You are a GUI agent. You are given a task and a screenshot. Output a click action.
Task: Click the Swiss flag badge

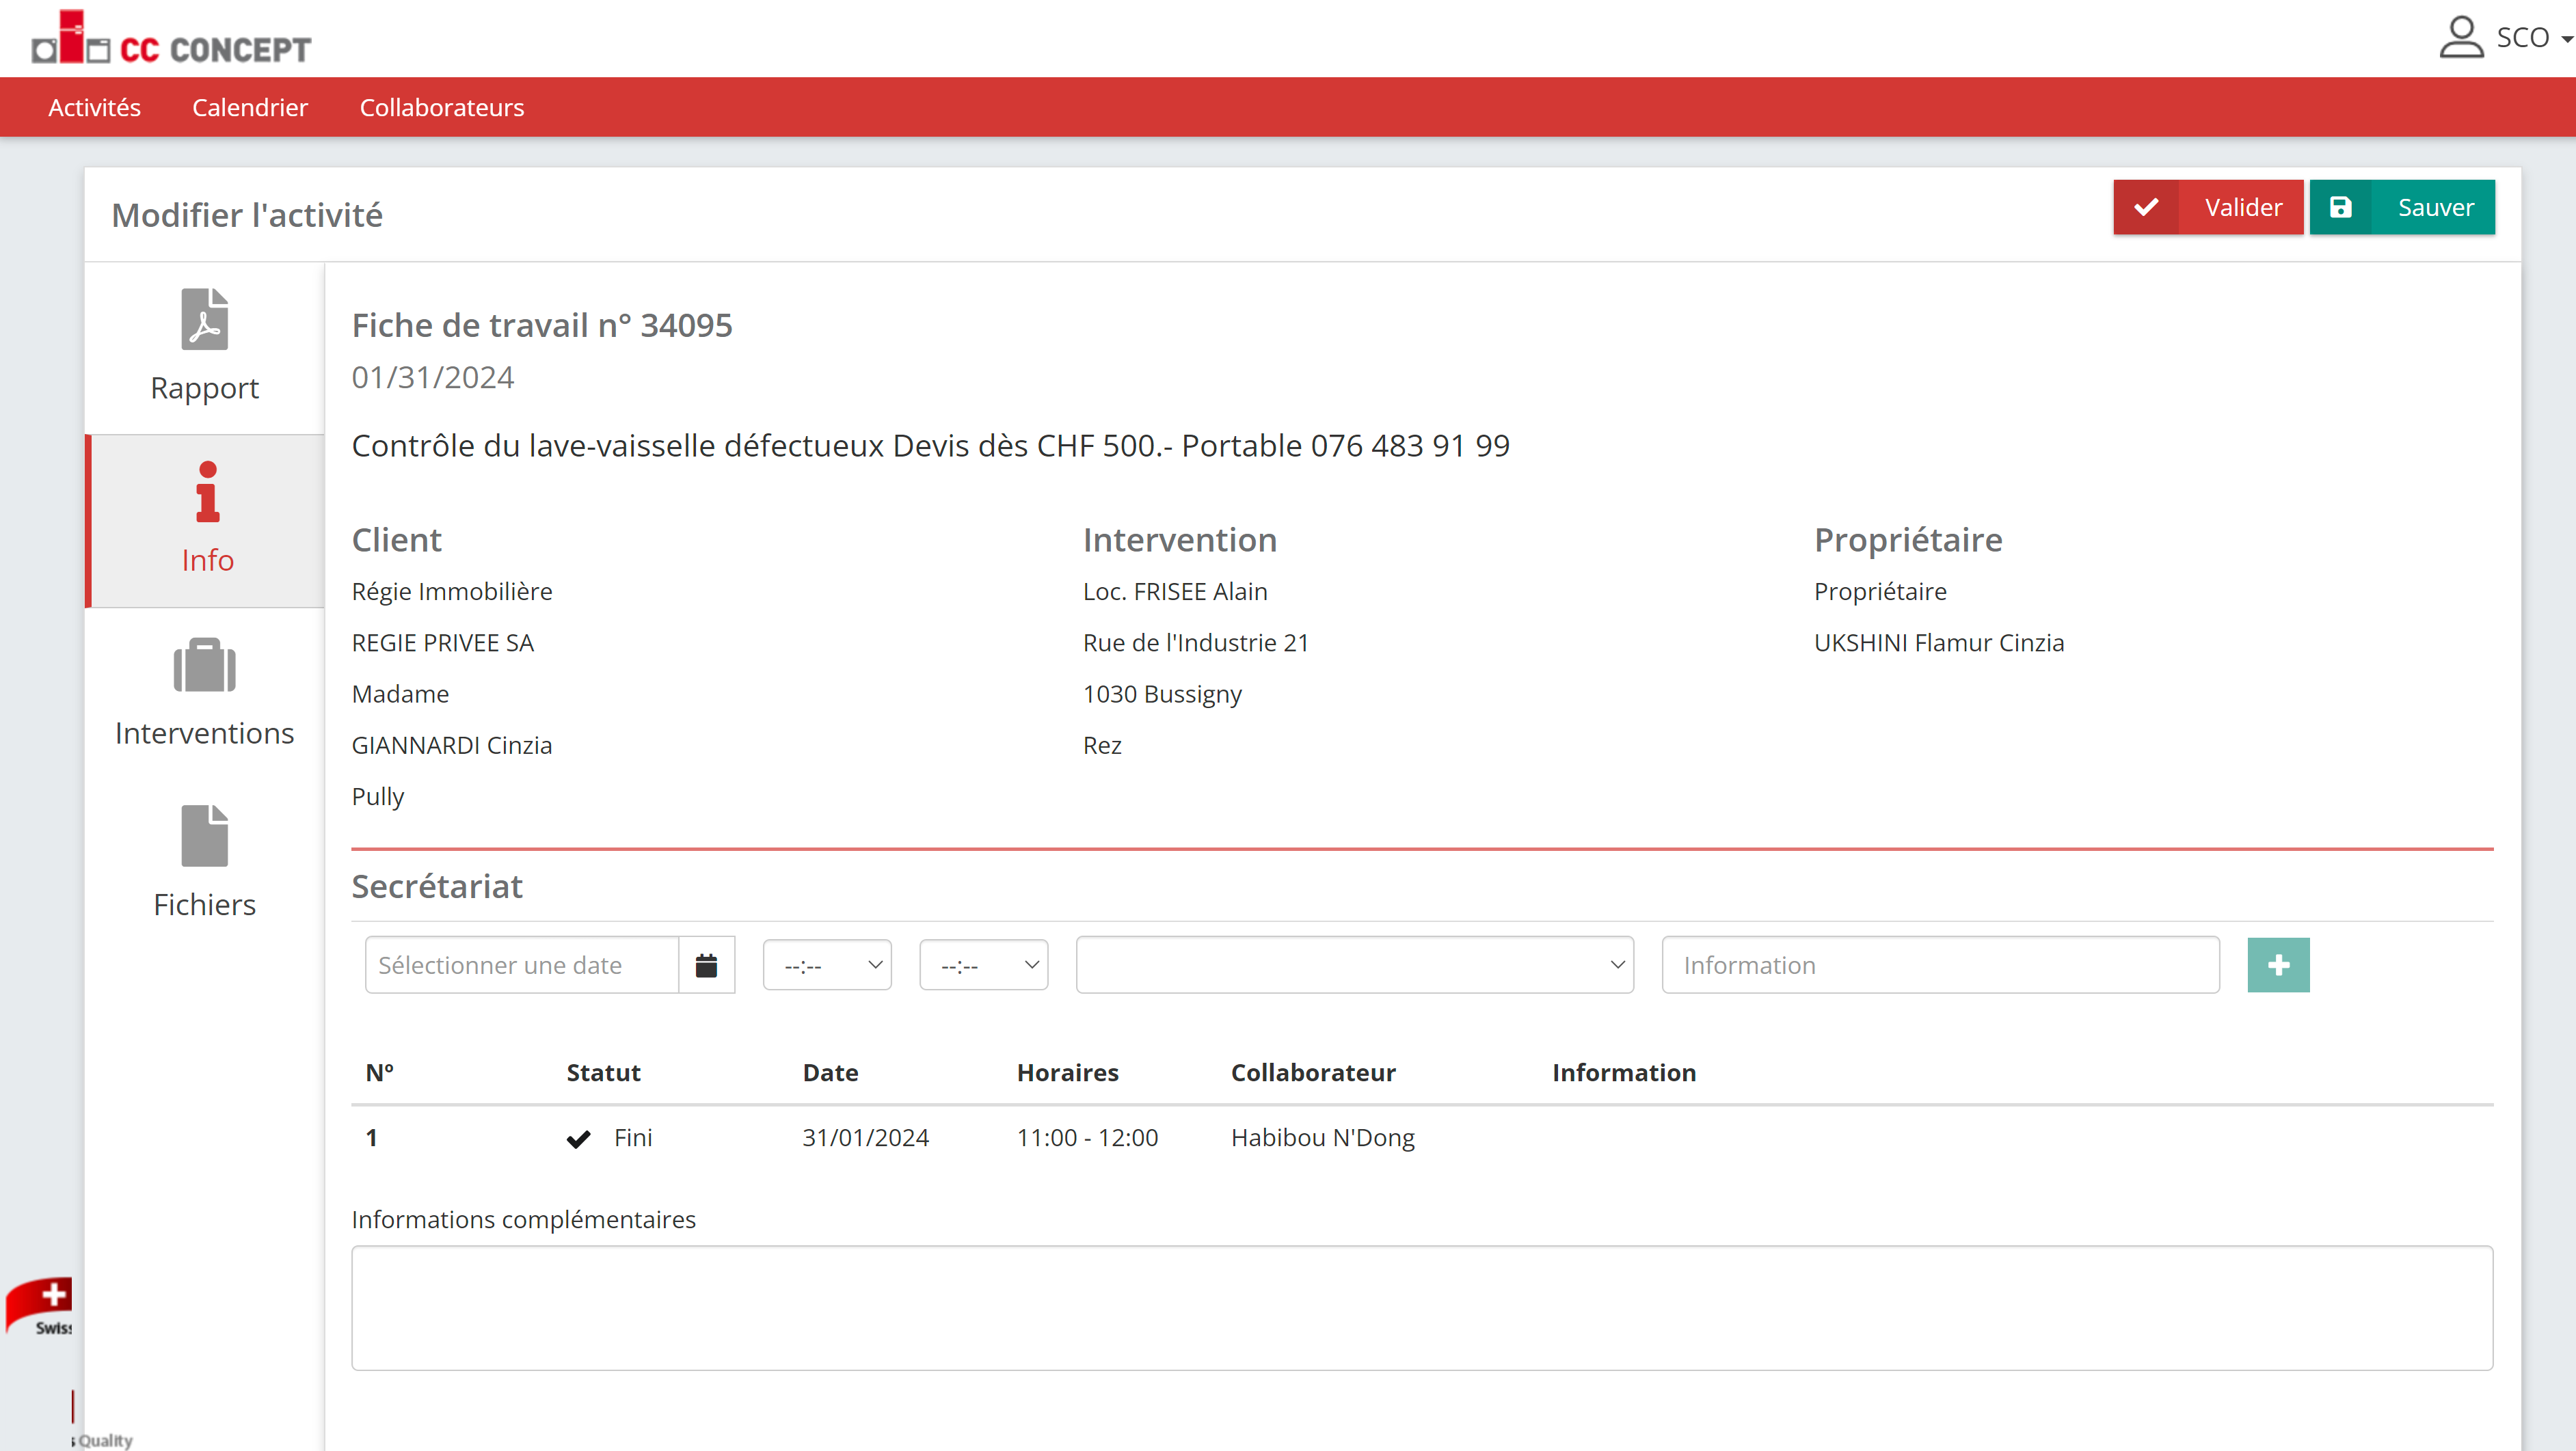click(x=40, y=1306)
